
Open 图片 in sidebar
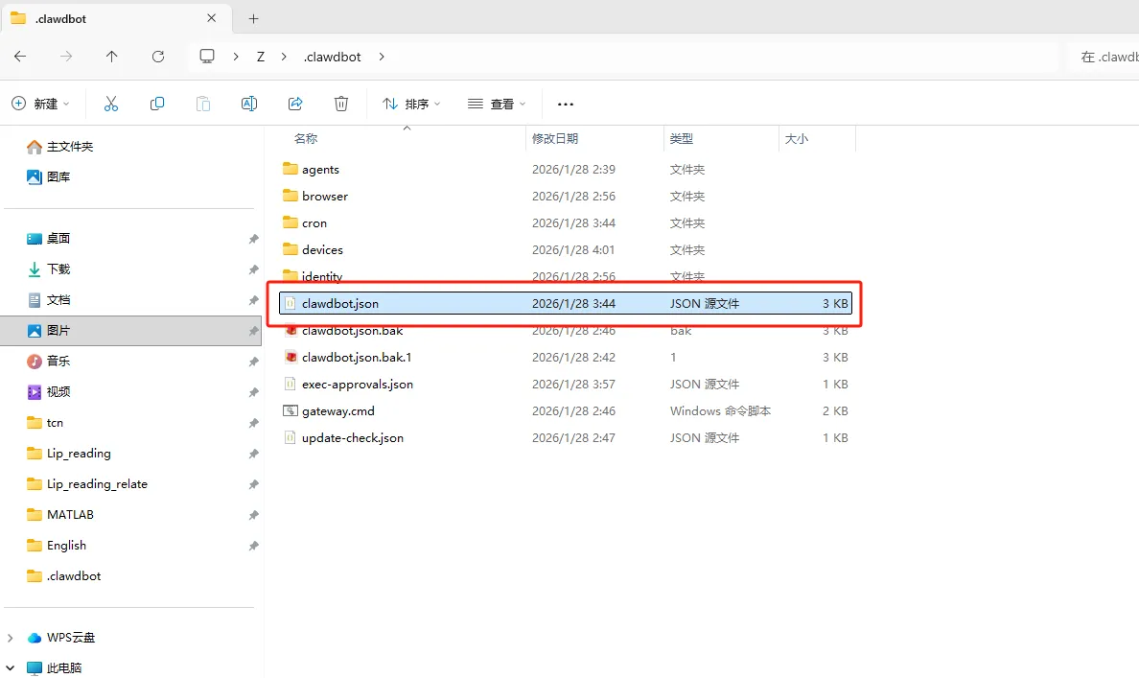(132, 331)
